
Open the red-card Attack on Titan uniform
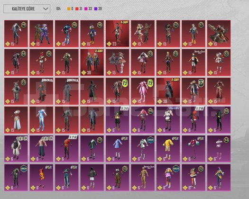(x=194, y=63)
